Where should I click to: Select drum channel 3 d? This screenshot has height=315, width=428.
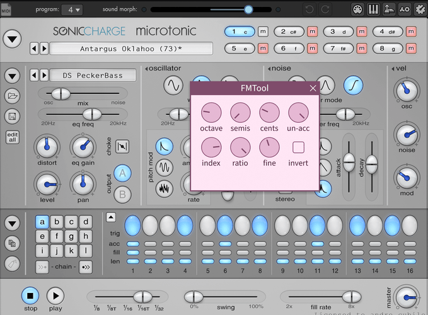pos(338,31)
